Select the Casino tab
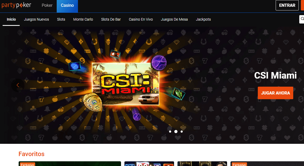The height and width of the screenshot is (166, 304). (x=67, y=5)
